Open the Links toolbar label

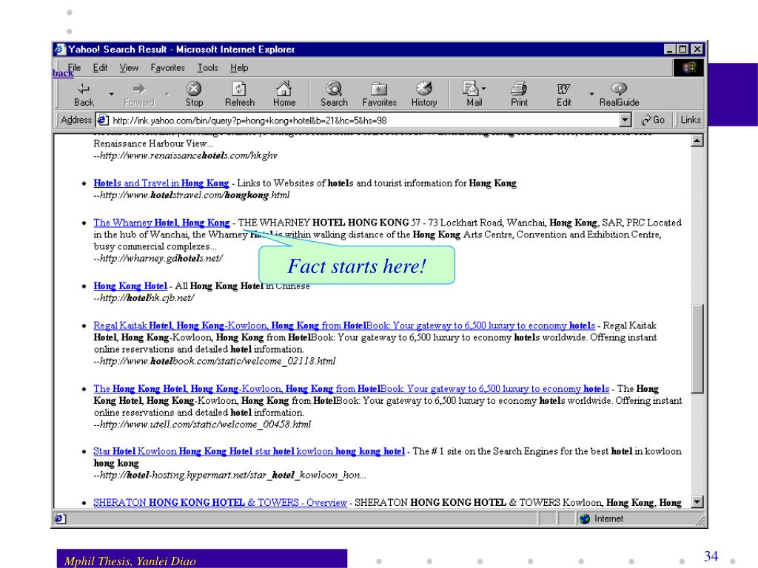[691, 120]
